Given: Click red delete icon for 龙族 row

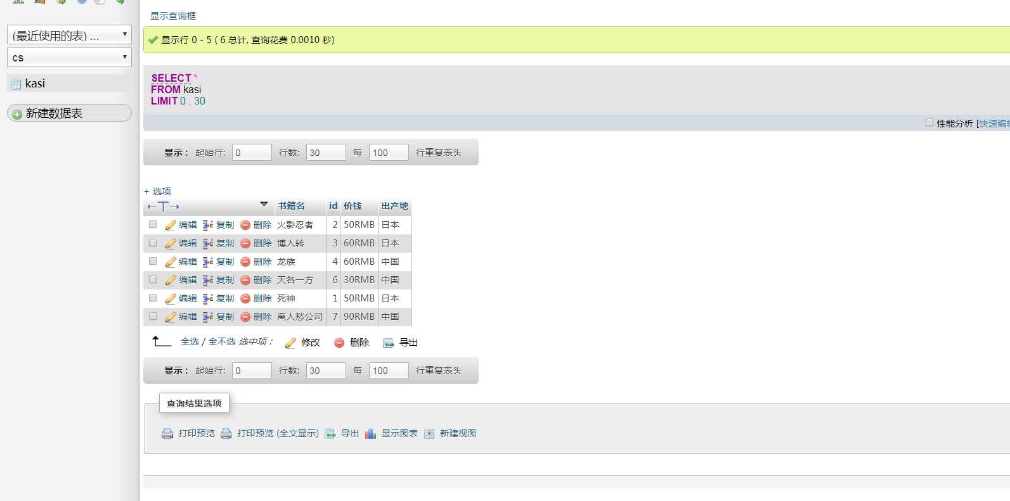Looking at the screenshot, I should pos(245,262).
